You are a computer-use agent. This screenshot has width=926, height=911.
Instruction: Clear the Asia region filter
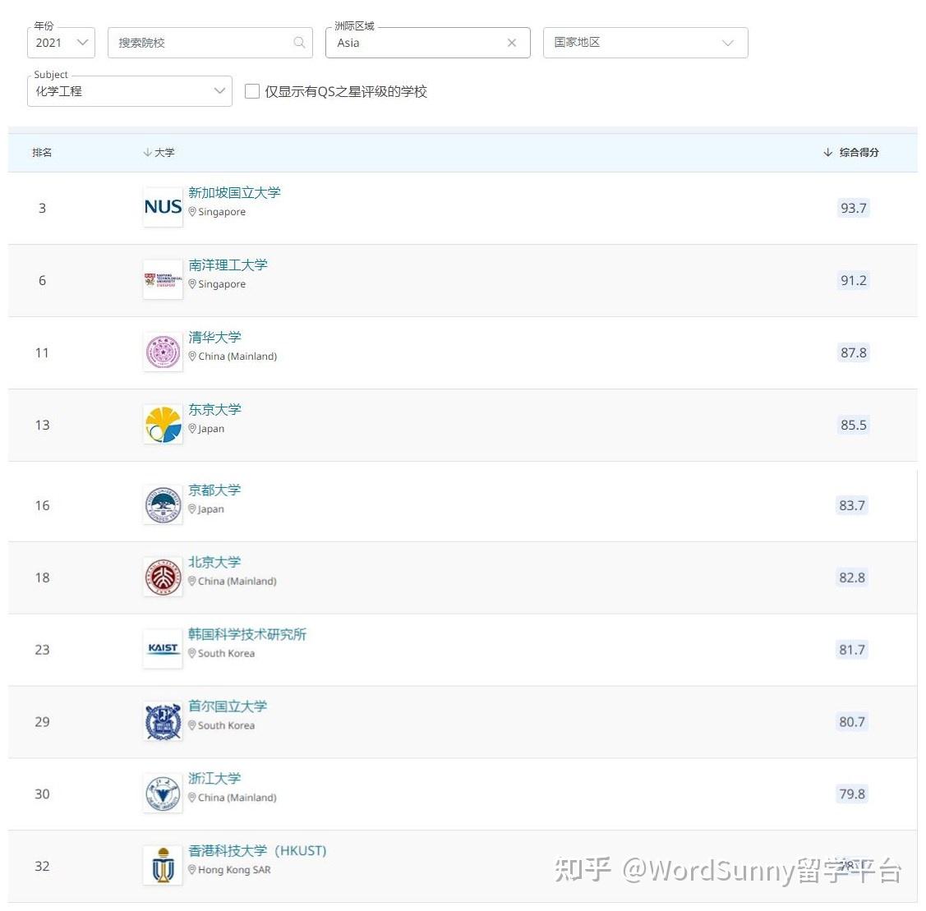511,43
